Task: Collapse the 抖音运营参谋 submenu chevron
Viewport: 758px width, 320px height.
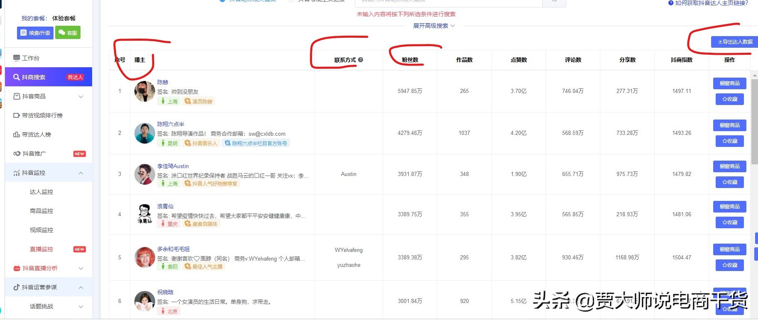Action: click(81, 287)
